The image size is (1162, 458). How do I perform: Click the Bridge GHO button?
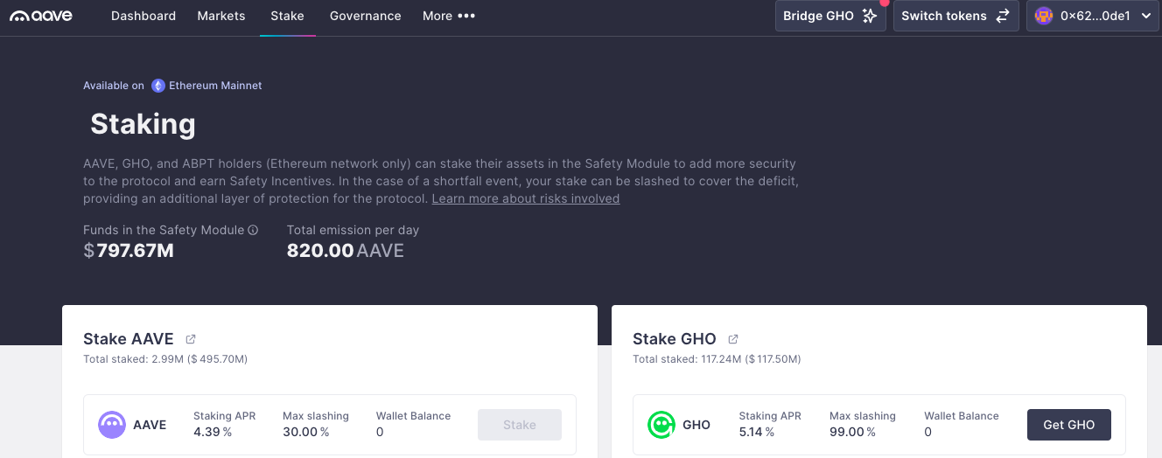[x=830, y=16]
